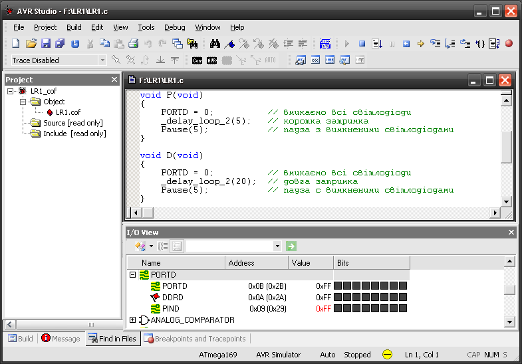Open the Project menu
Screen dimensions: 522x364
[45, 27]
